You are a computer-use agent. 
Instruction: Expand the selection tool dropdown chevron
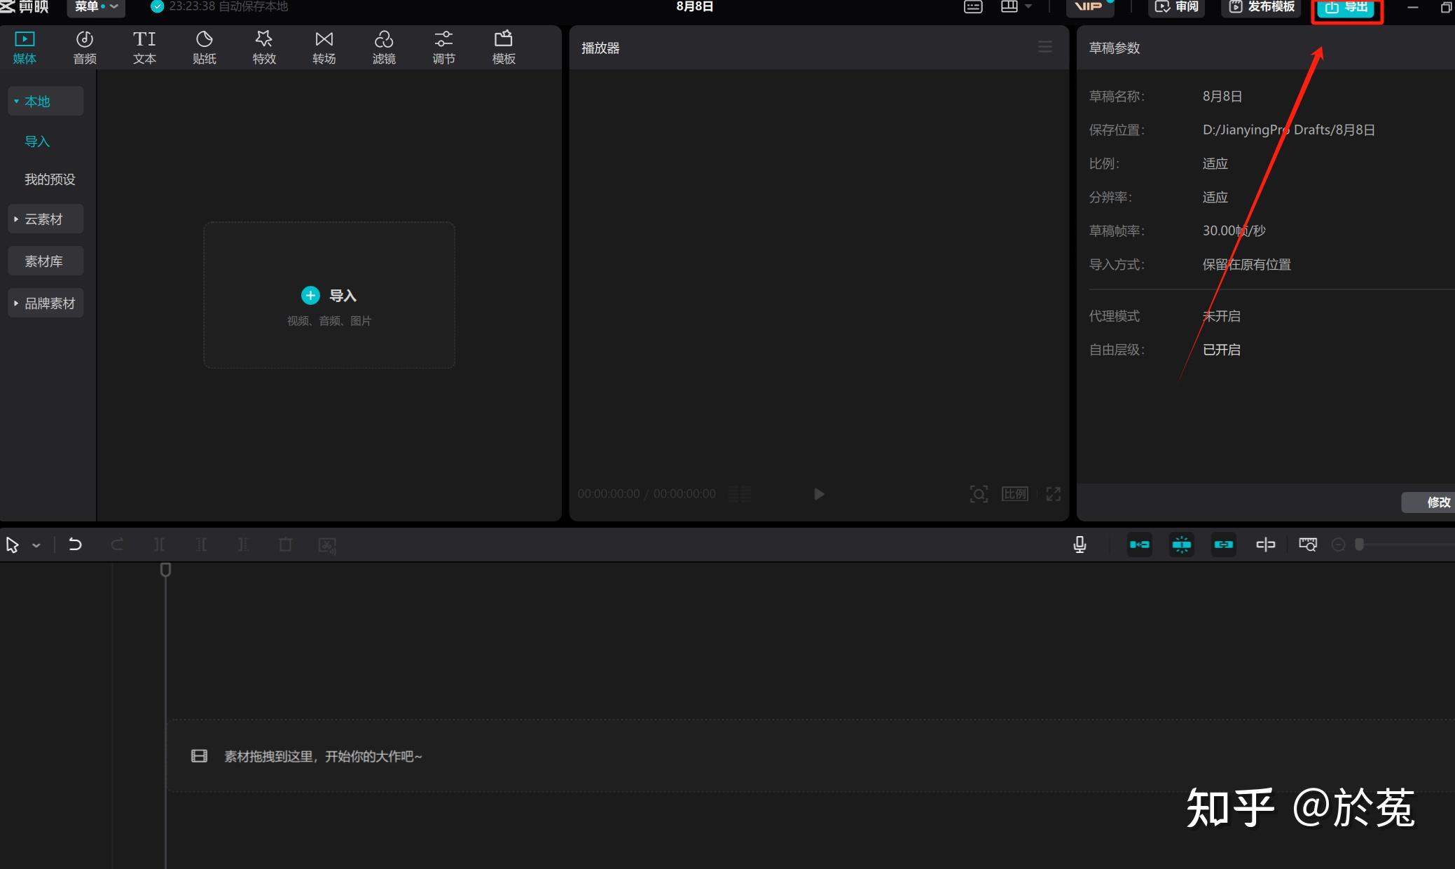36,545
